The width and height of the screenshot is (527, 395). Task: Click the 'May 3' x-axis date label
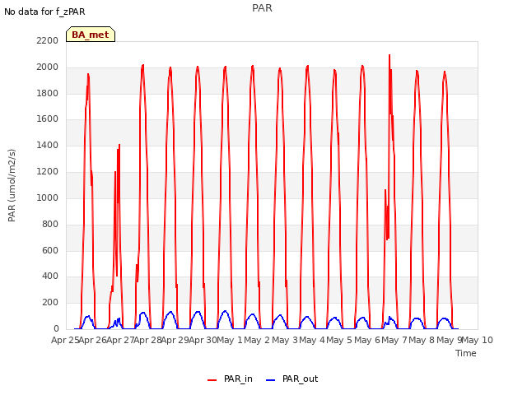tap(285, 340)
